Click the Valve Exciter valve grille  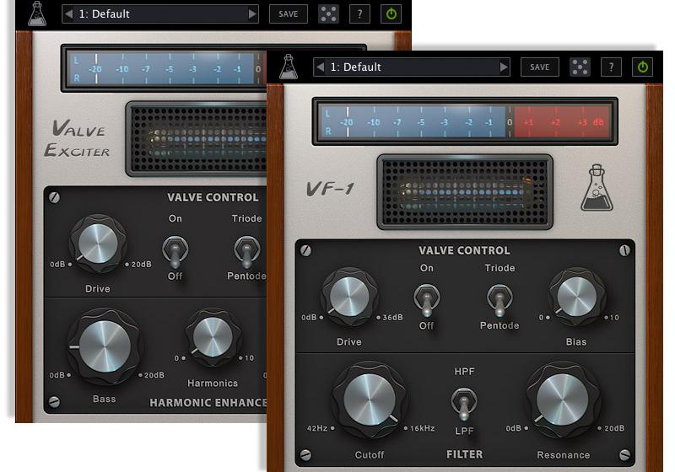click(x=197, y=139)
